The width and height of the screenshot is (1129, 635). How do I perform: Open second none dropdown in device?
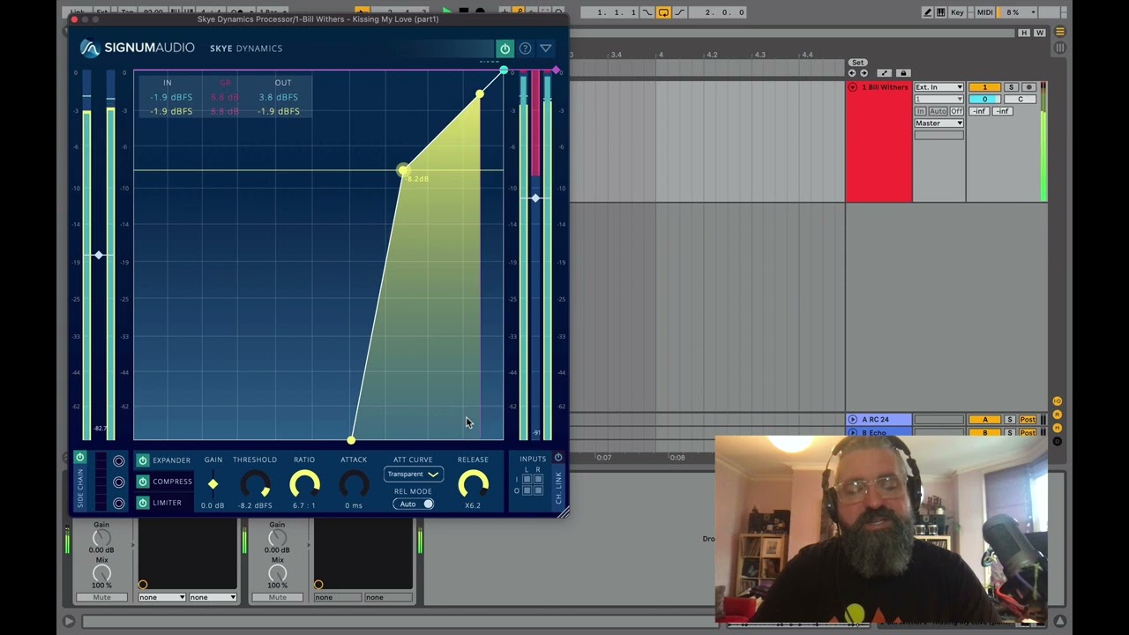coord(213,597)
